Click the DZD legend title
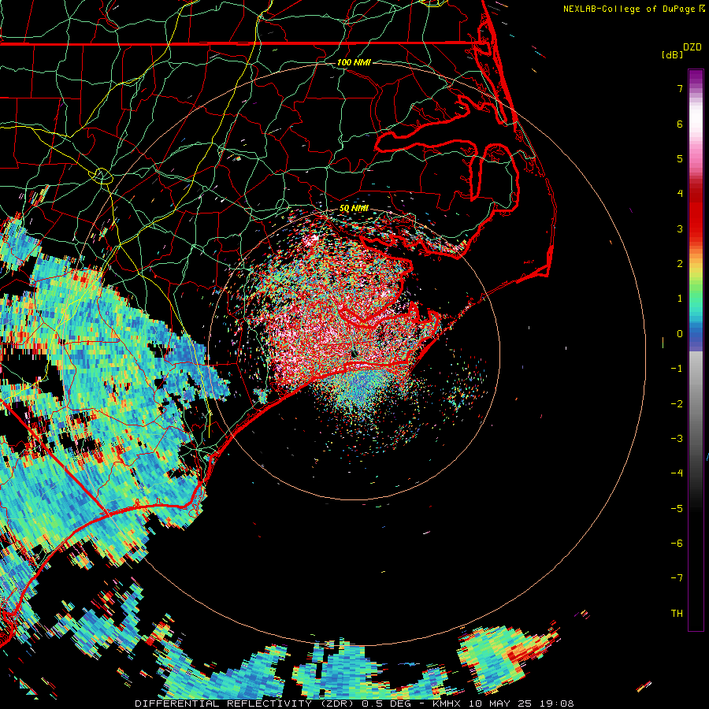The image size is (709, 709). point(692,47)
